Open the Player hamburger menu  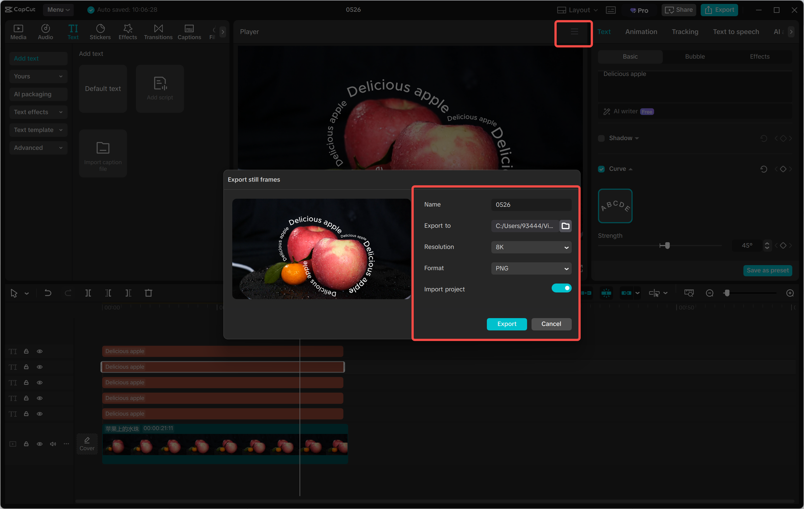574,32
